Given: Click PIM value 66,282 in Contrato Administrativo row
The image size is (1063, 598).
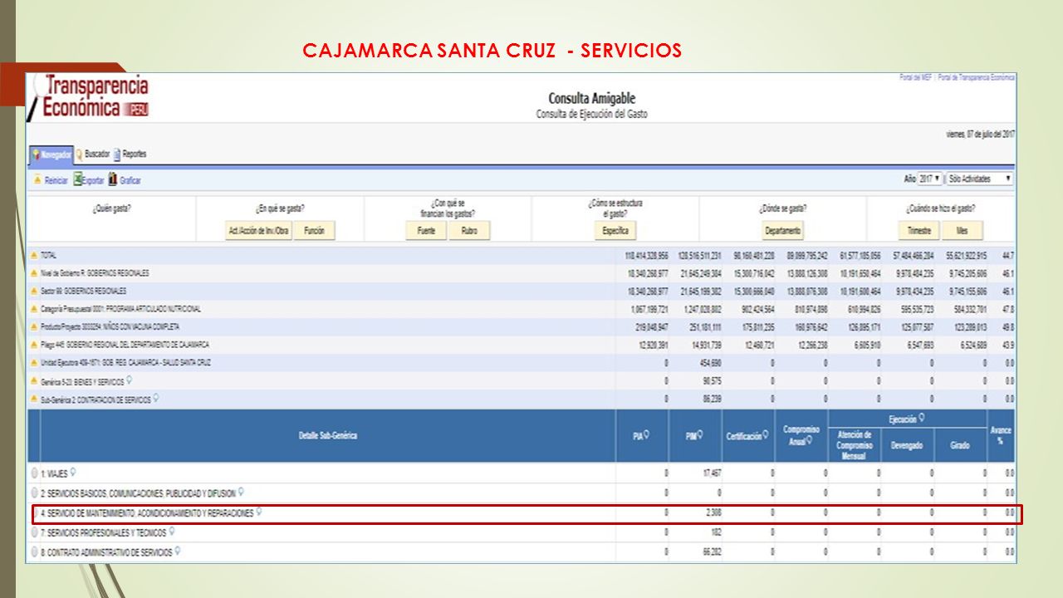Looking at the screenshot, I should click(x=711, y=552).
